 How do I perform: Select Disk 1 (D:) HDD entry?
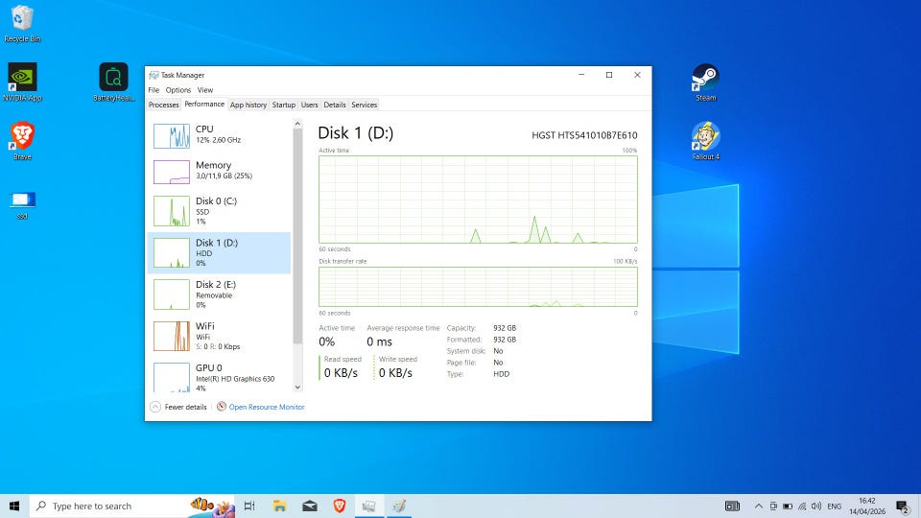click(x=219, y=252)
